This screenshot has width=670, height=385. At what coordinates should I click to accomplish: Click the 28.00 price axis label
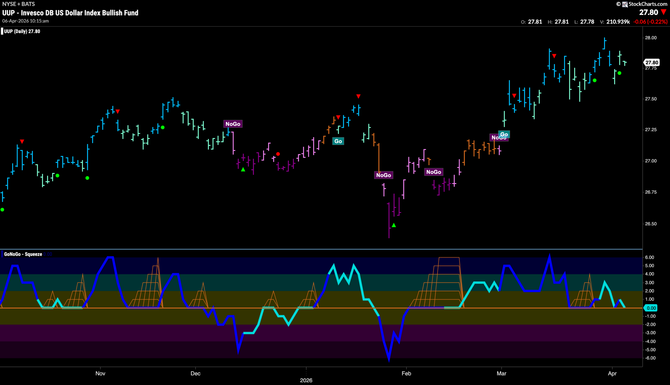click(x=651, y=38)
